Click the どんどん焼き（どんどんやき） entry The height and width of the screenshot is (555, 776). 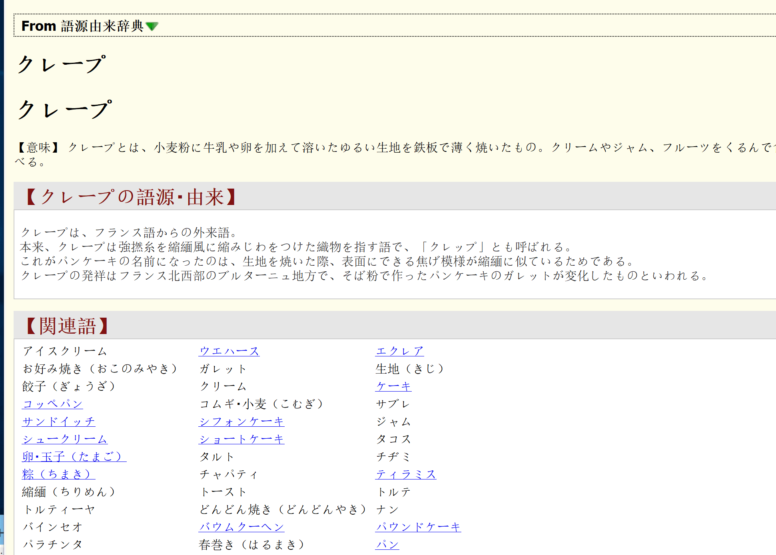pyautogui.click(x=283, y=509)
